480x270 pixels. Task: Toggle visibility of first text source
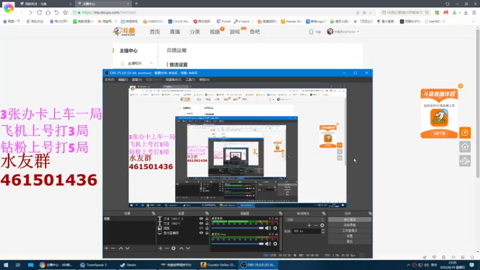[x=201, y=218]
